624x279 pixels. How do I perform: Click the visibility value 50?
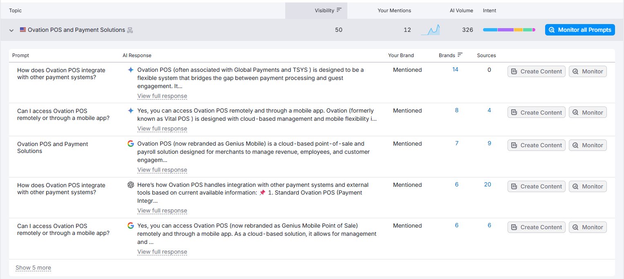[x=339, y=30]
